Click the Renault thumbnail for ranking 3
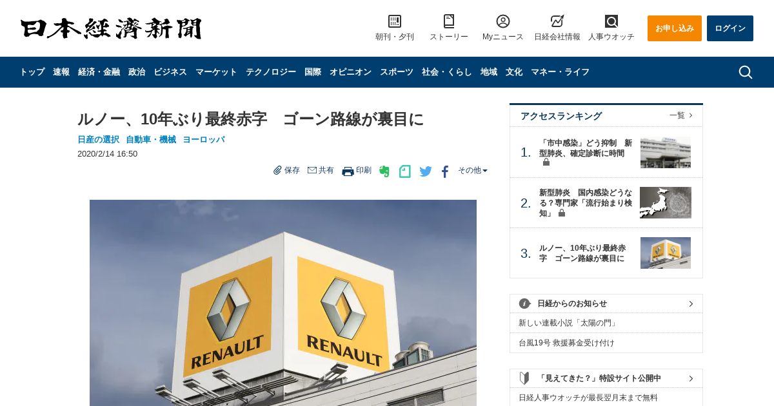 pyautogui.click(x=666, y=253)
